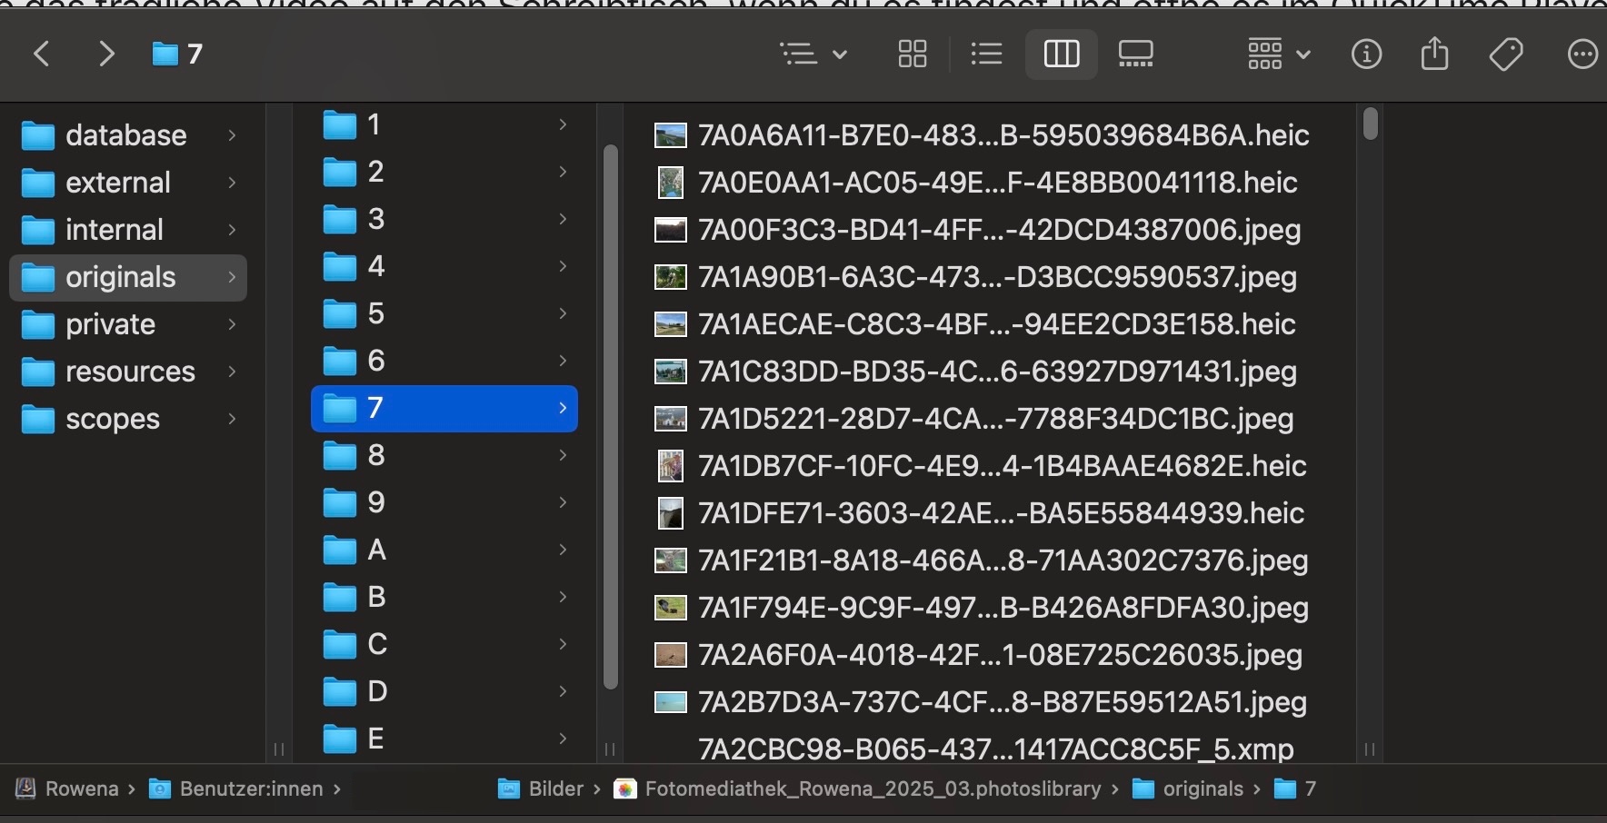Switch to list view
This screenshot has width=1607, height=823.
coord(986,55)
